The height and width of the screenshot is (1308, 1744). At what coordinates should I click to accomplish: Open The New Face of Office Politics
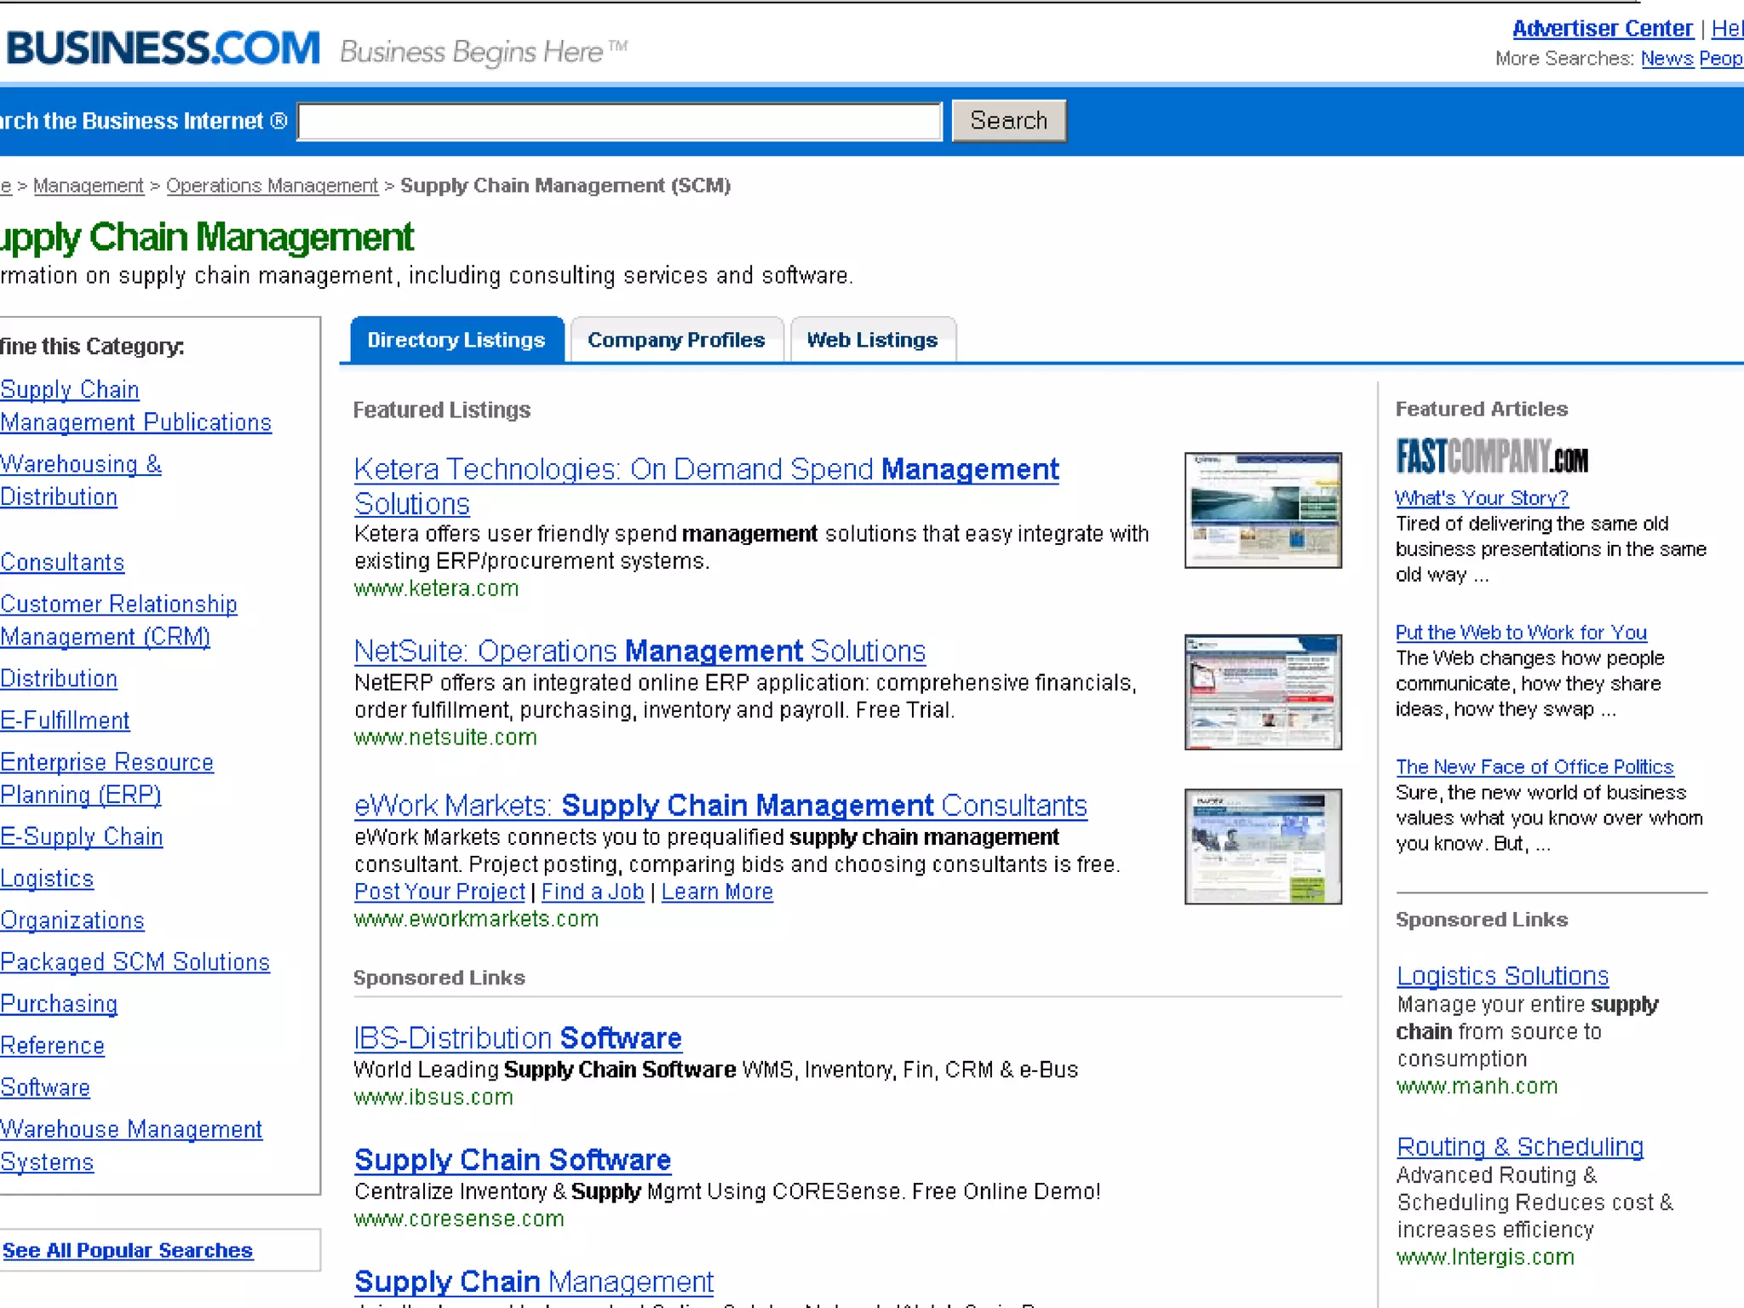pos(1535,767)
